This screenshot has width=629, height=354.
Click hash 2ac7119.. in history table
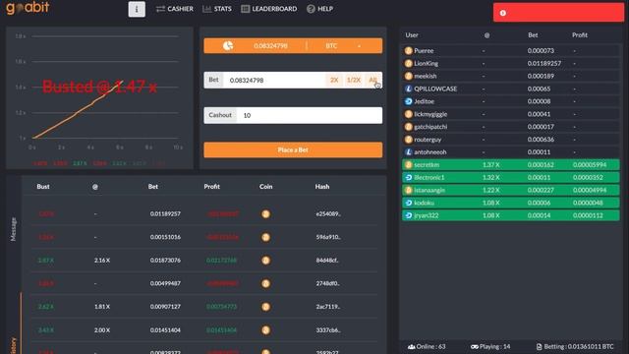point(327,307)
